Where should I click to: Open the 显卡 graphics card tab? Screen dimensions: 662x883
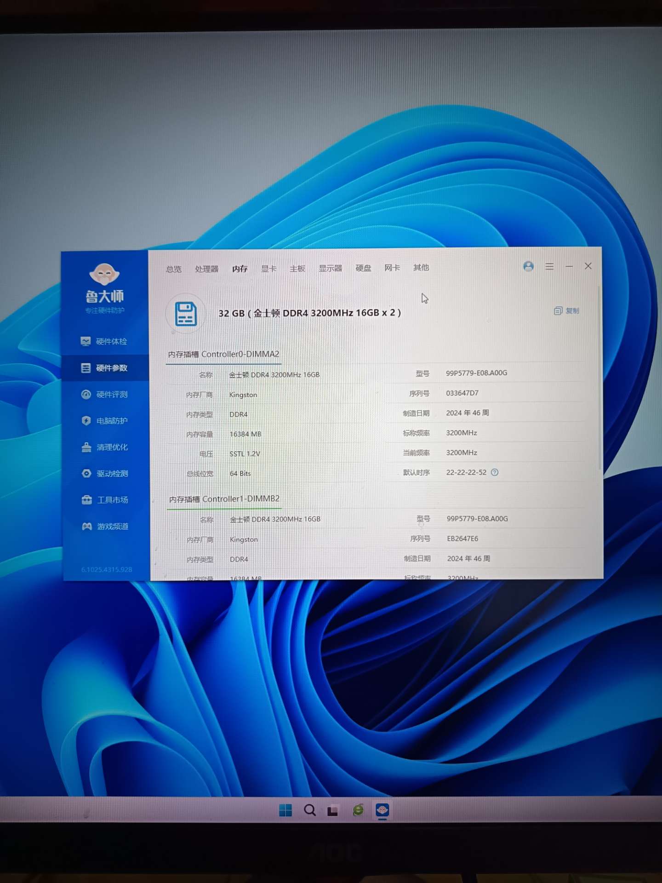pyautogui.click(x=268, y=269)
